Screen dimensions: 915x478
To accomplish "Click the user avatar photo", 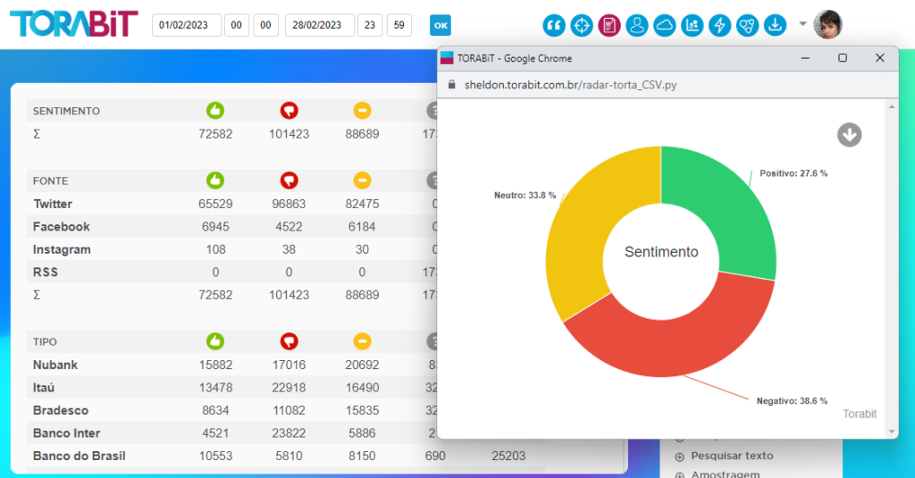I will point(827,24).
